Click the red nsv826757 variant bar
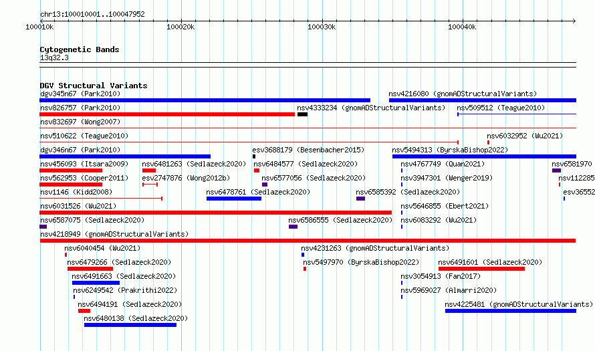 [167, 114]
